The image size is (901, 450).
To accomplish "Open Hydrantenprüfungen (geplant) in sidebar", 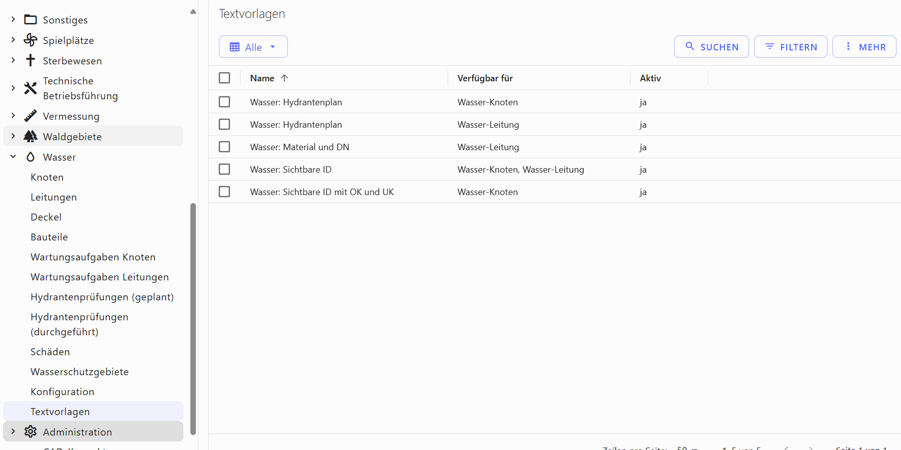I will [x=102, y=297].
